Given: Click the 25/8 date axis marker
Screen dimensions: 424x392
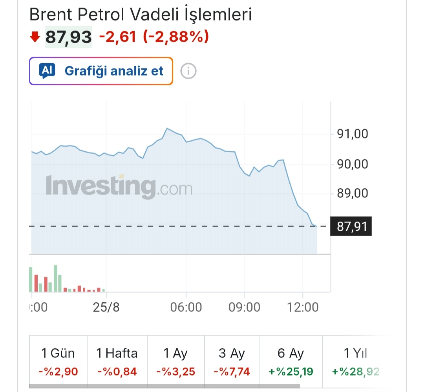Looking at the screenshot, I should click(106, 307).
